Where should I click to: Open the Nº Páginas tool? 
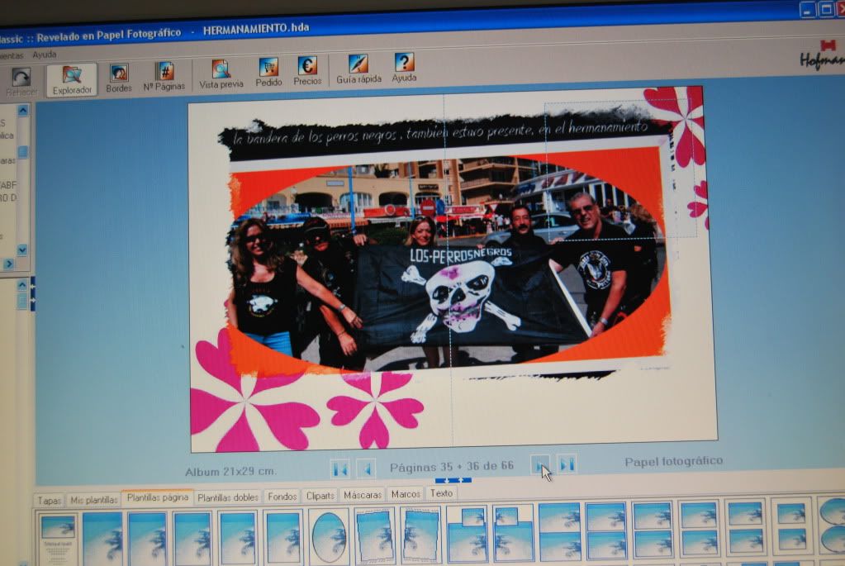(164, 76)
